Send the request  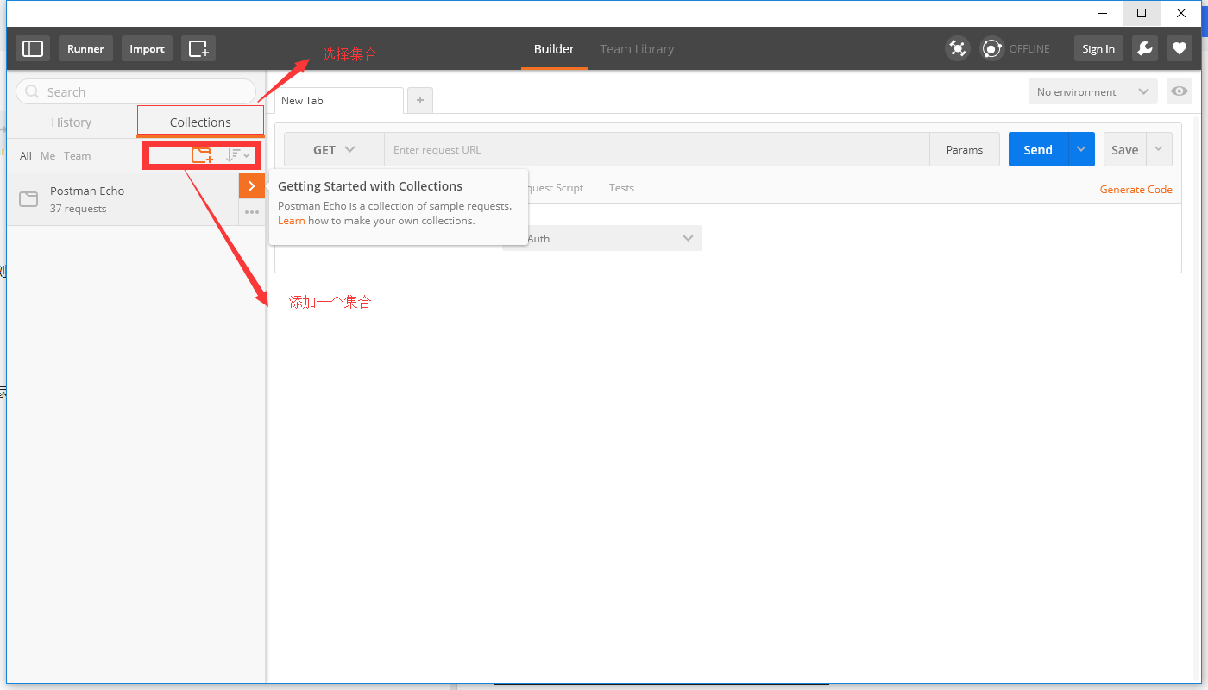pyautogui.click(x=1038, y=149)
